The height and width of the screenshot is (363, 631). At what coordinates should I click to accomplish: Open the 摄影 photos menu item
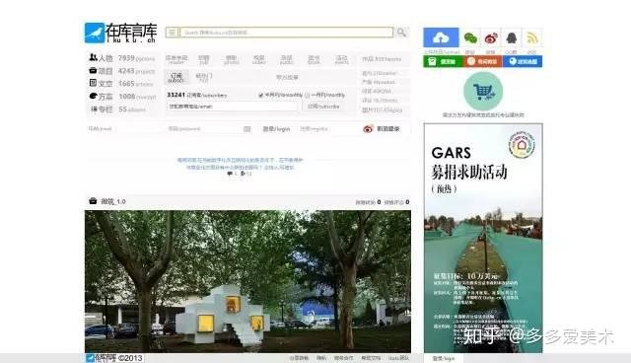pos(231,59)
